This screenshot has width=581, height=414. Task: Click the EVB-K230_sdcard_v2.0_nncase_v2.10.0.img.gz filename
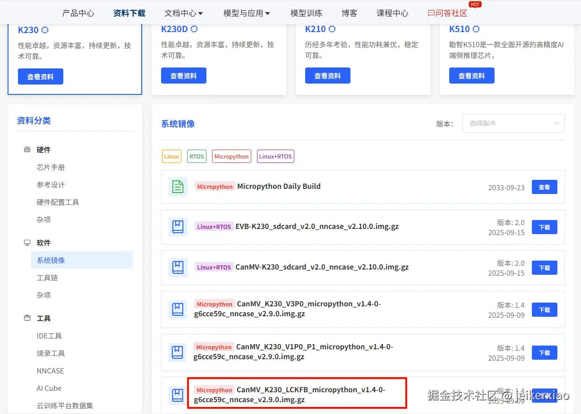(317, 226)
